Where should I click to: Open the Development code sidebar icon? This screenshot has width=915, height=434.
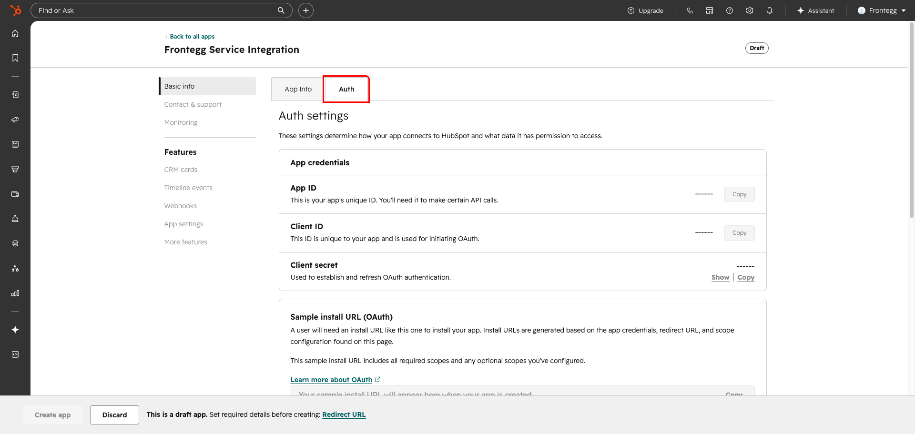click(x=15, y=354)
